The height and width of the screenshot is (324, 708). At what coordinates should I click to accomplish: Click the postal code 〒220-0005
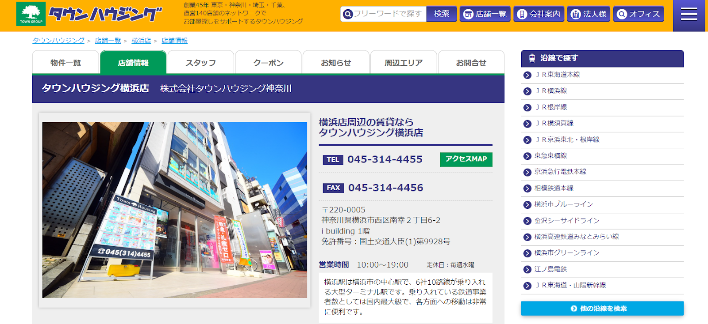pyautogui.click(x=344, y=210)
